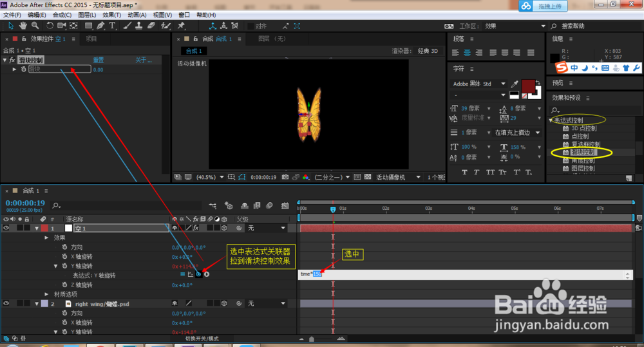This screenshot has height=347, width=644.
Task: Select the Clone Stamp tool
Action: [139, 26]
